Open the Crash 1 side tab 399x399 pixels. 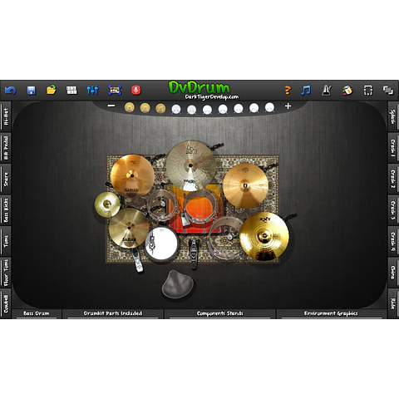coord(393,148)
